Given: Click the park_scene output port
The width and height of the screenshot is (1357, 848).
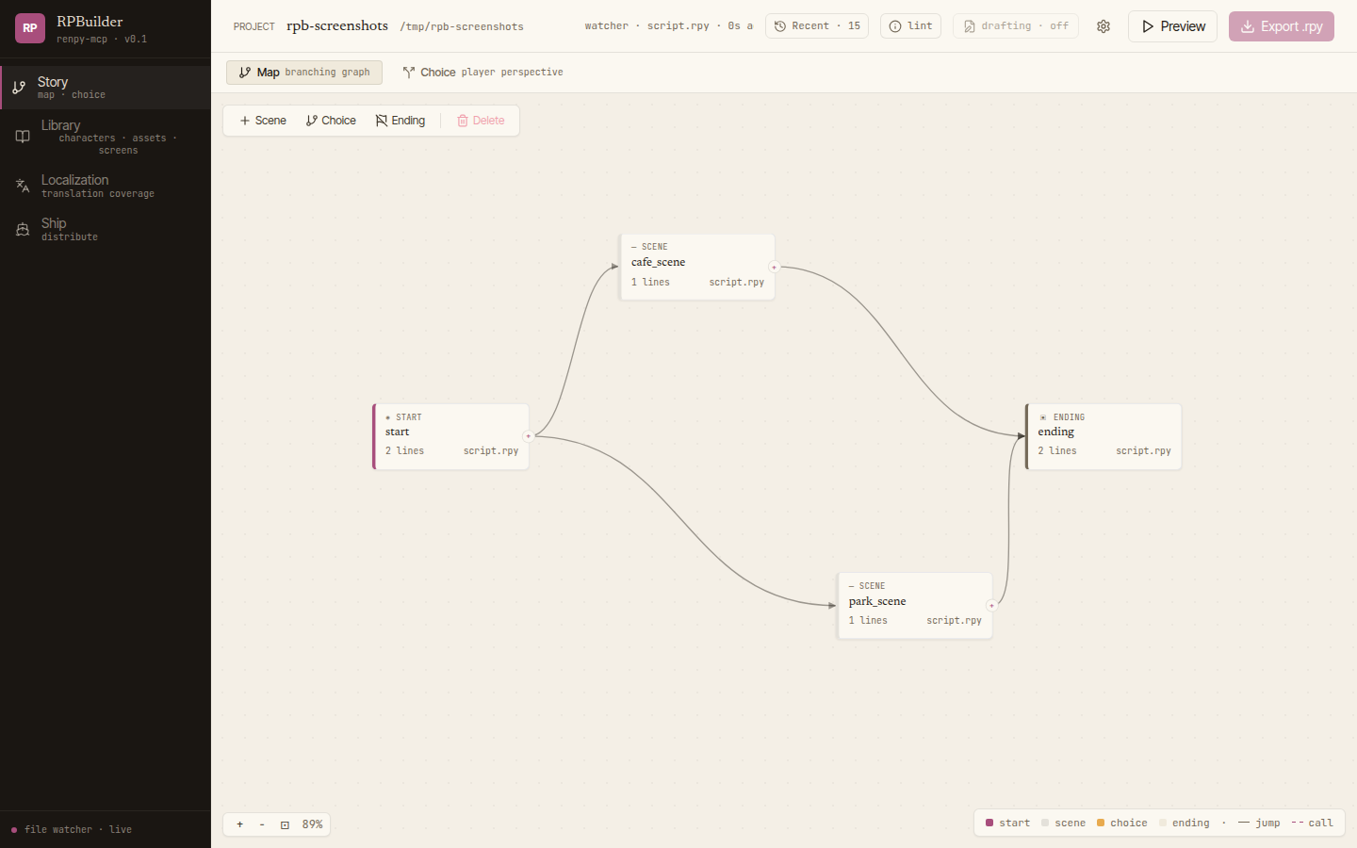Looking at the screenshot, I should [x=992, y=606].
